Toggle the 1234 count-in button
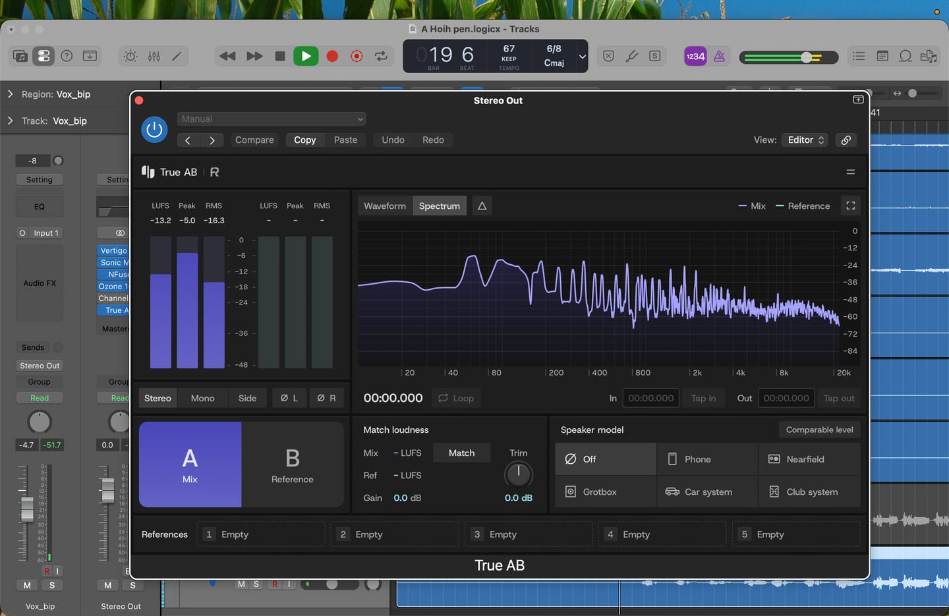The height and width of the screenshot is (616, 949). point(695,56)
